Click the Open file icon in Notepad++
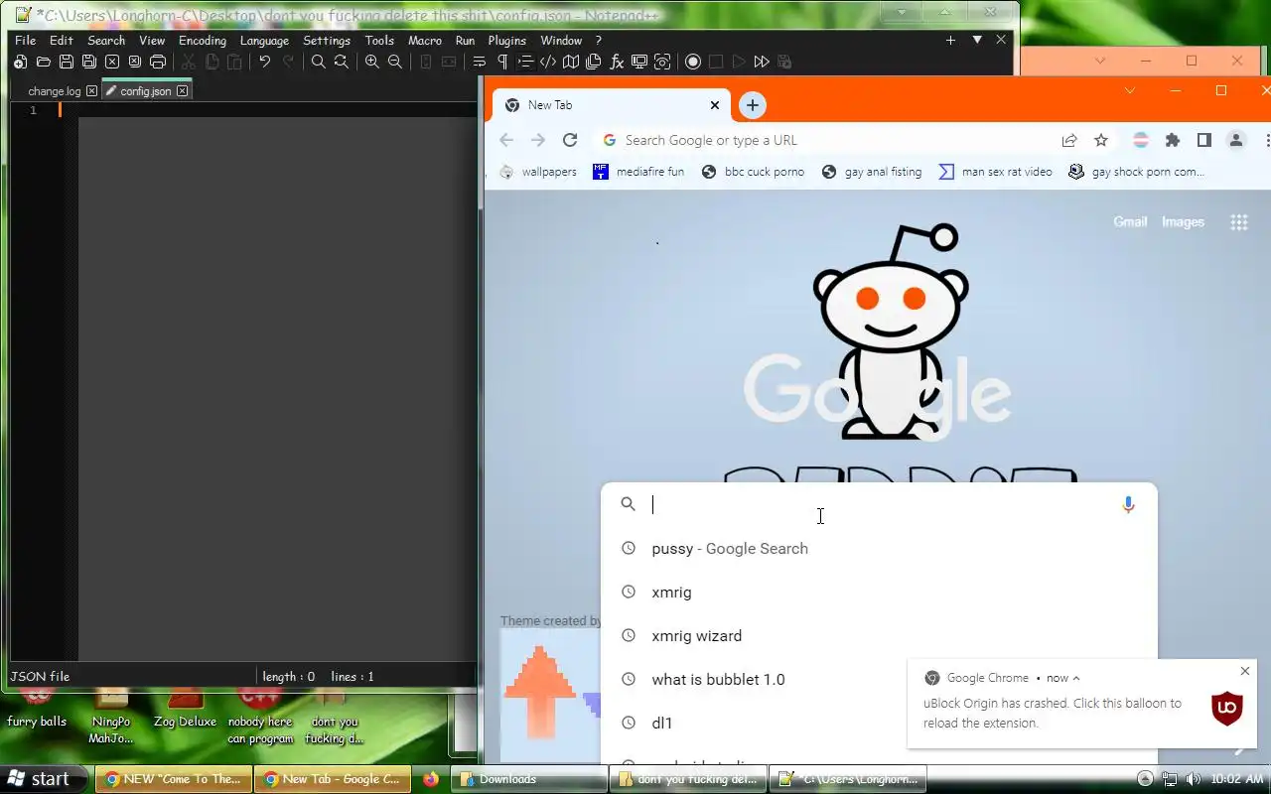The width and height of the screenshot is (1271, 794). [43, 62]
